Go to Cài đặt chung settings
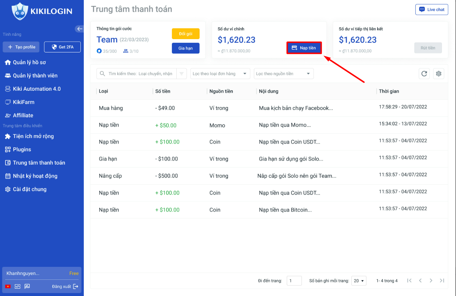Image resolution: width=456 pixels, height=296 pixels. [30, 189]
